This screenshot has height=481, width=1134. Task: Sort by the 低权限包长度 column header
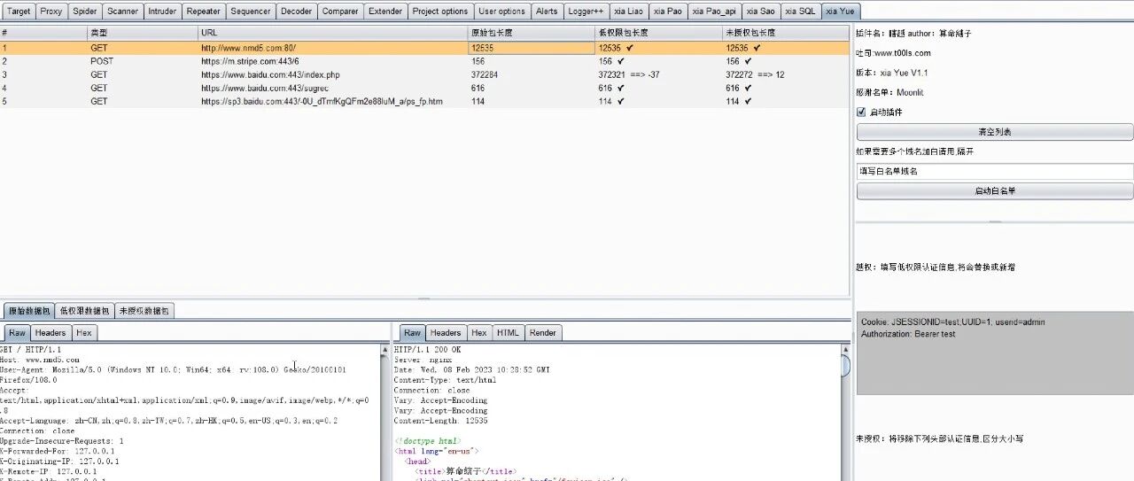coord(659,33)
